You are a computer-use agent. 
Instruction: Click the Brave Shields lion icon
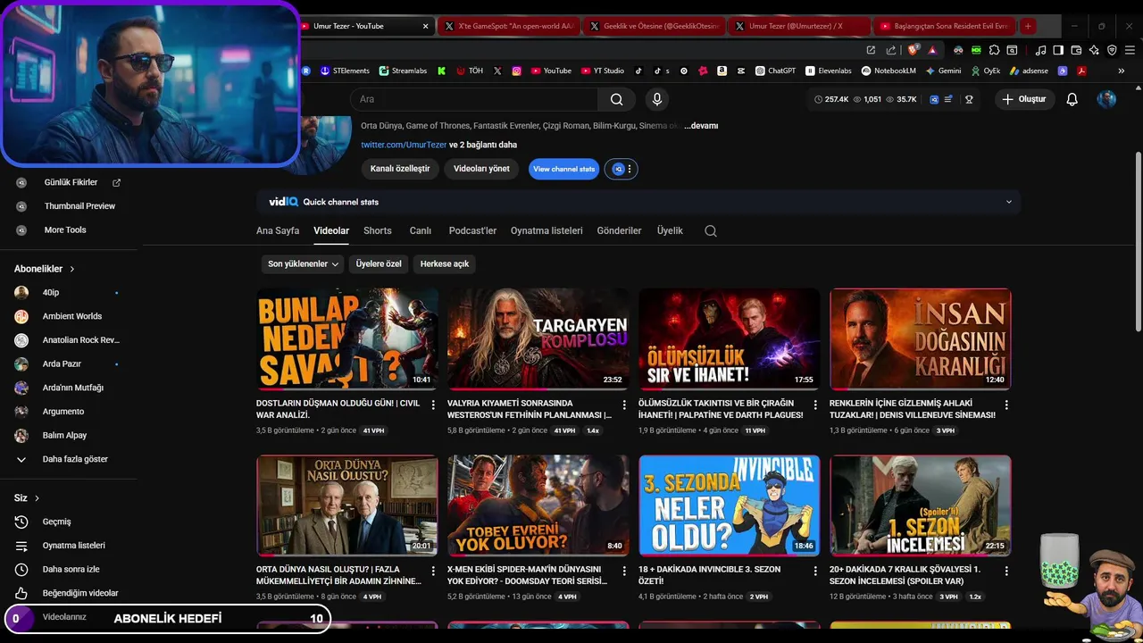[912, 50]
